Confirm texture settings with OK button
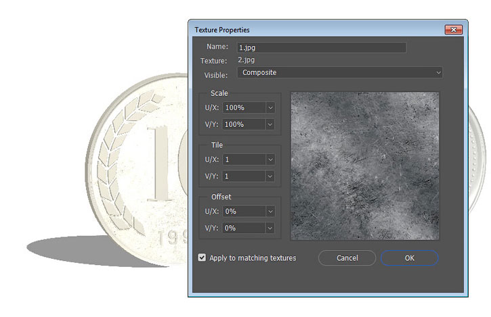 pos(409,258)
